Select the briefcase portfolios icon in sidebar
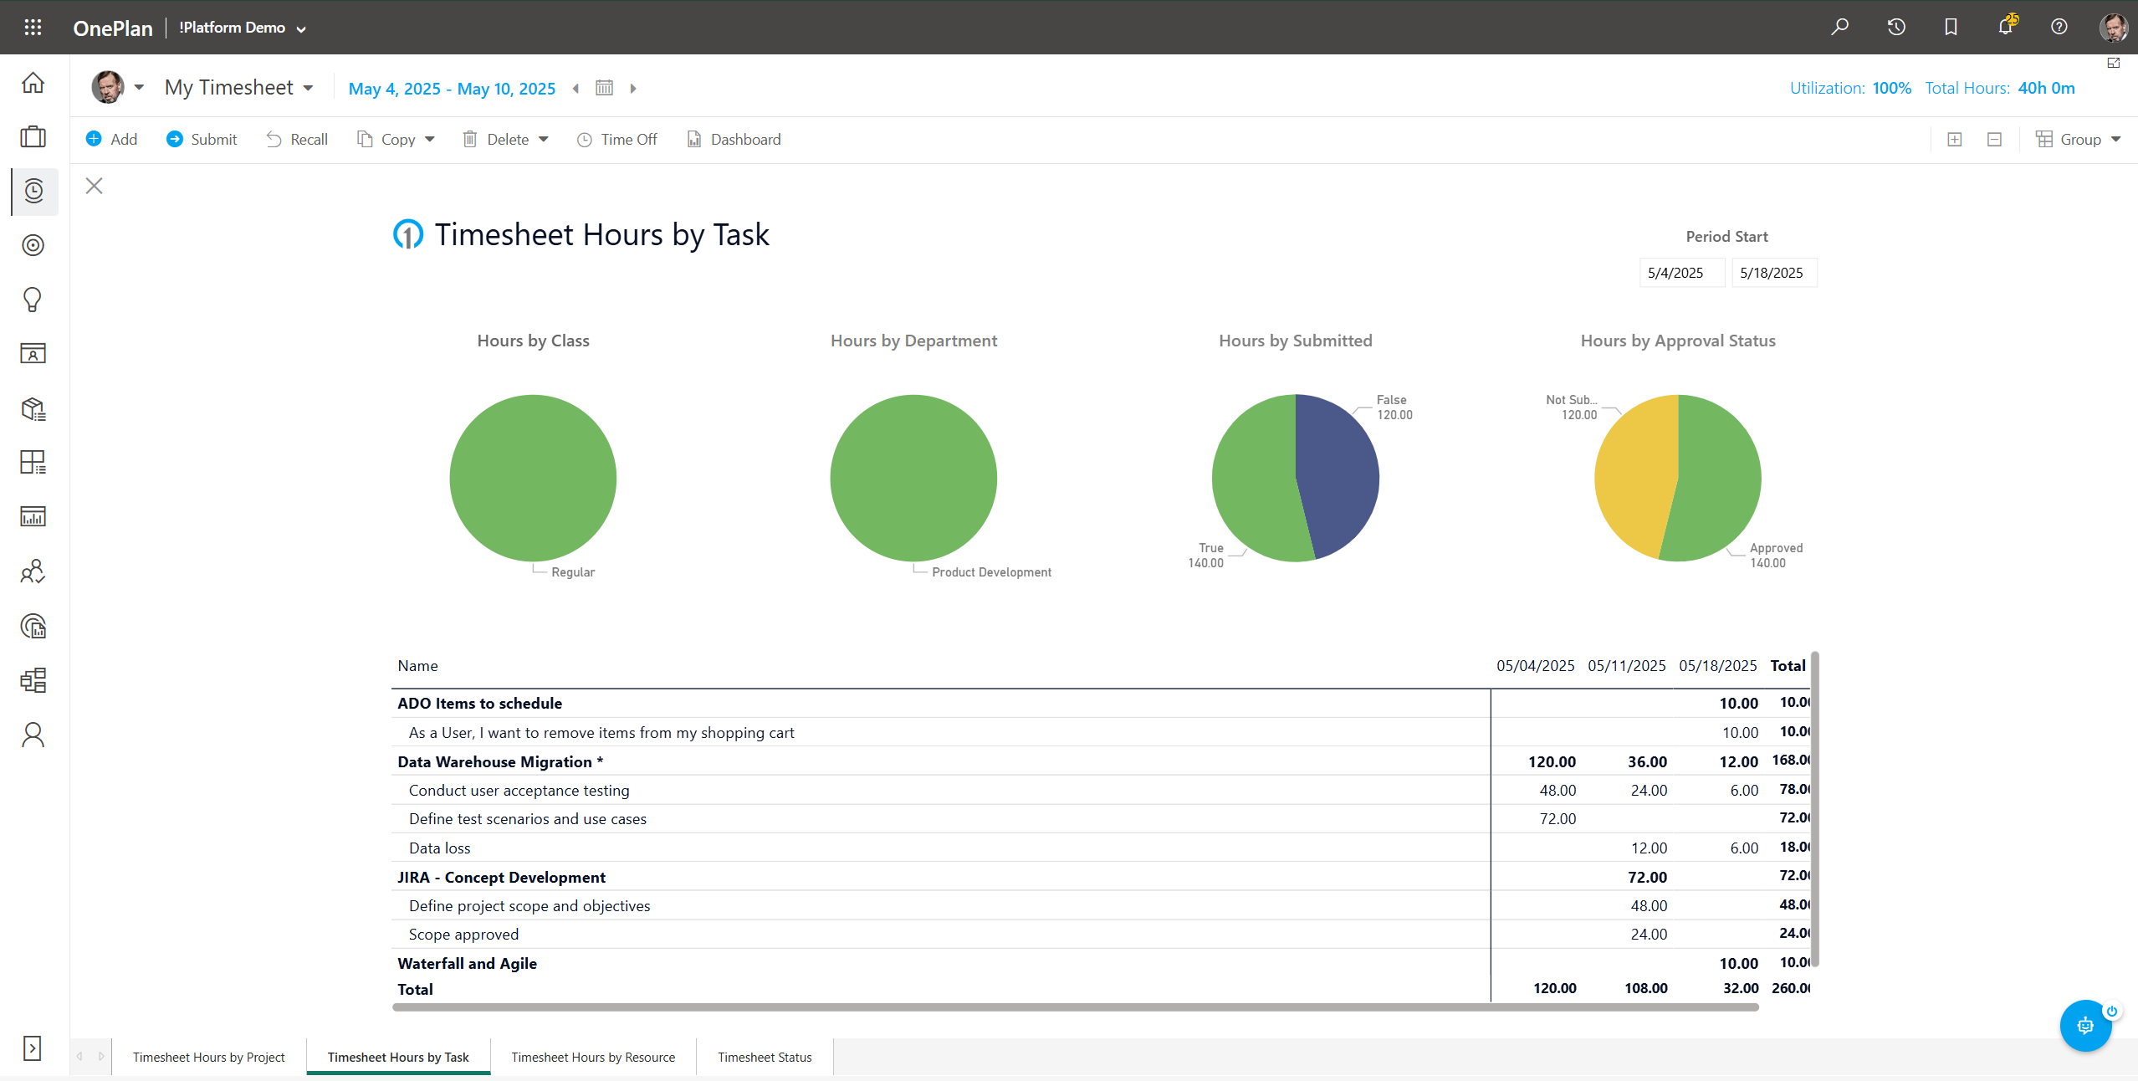This screenshot has height=1081, width=2138. pos(33,136)
